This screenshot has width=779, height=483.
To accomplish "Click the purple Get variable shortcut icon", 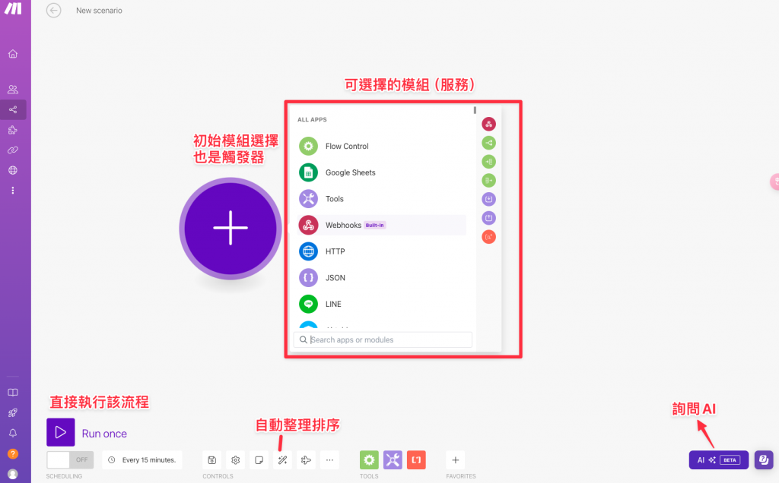I will 489,218.
